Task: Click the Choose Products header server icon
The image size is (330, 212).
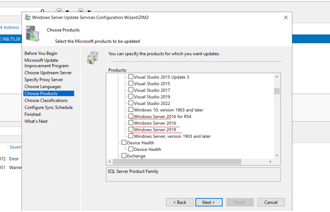Action: (x=33, y=34)
